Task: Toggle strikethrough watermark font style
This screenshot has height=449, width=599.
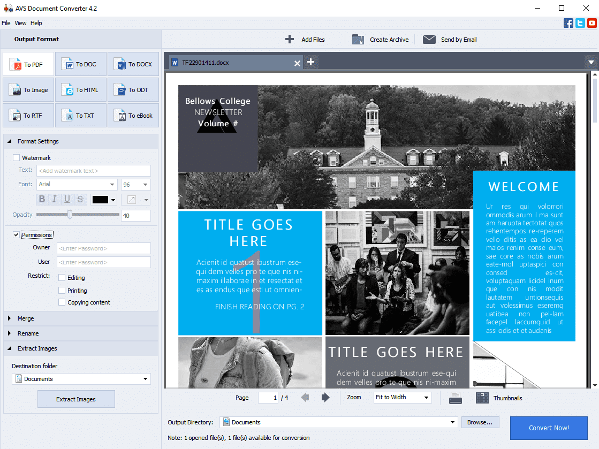Action: 80,199
